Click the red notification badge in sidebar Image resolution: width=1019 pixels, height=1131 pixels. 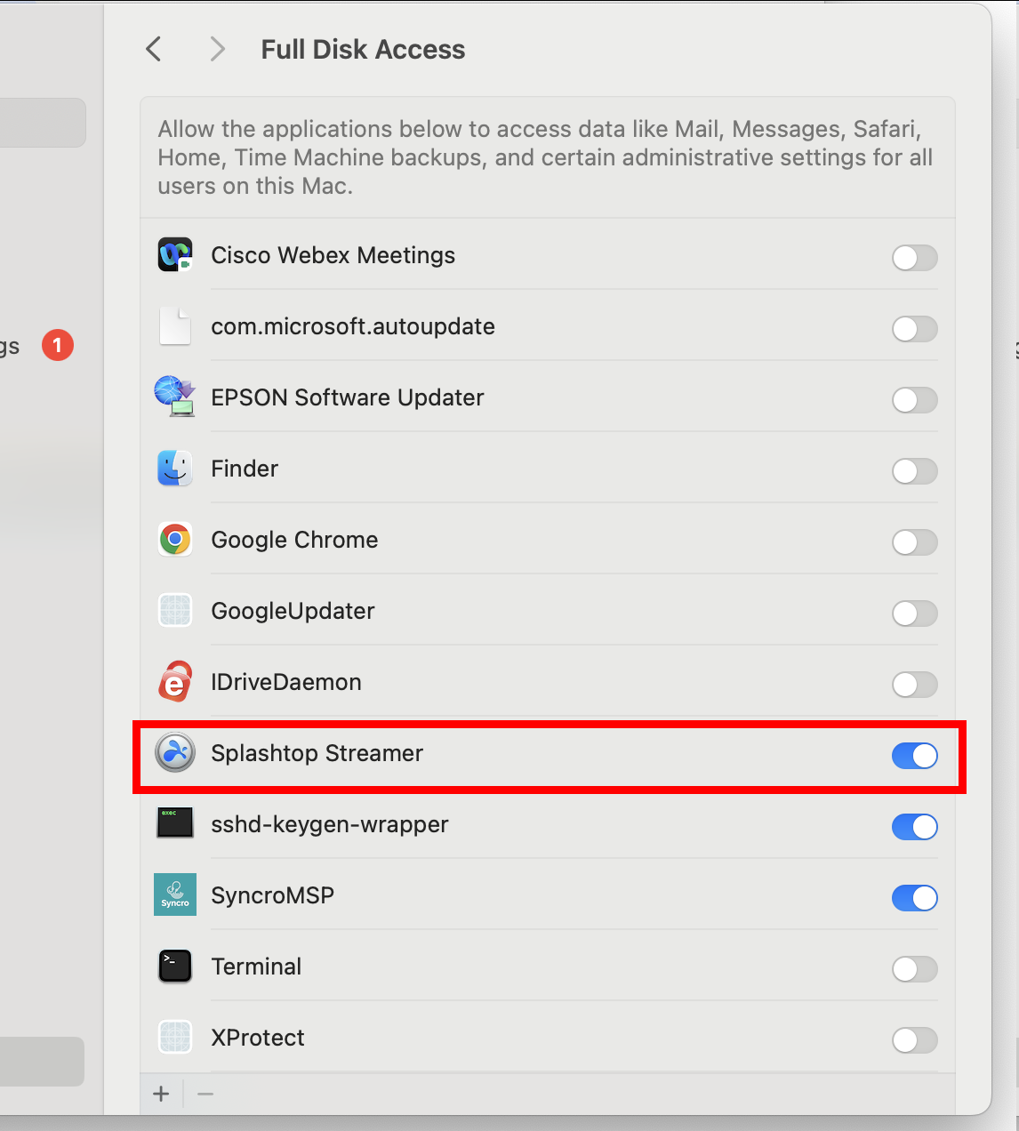(x=58, y=345)
